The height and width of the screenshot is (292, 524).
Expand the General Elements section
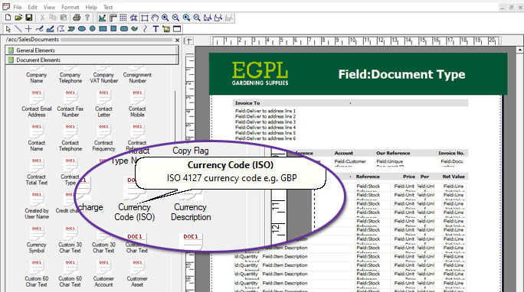pyautogui.click(x=92, y=50)
